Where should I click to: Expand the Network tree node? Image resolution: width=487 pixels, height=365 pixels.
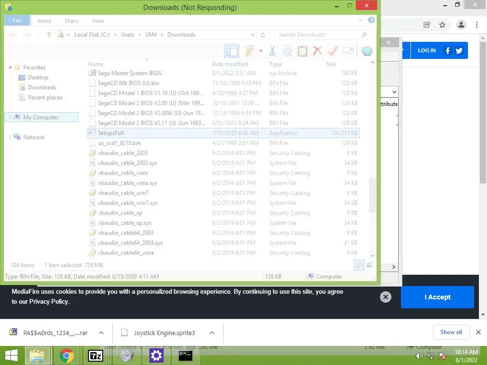click(x=10, y=137)
